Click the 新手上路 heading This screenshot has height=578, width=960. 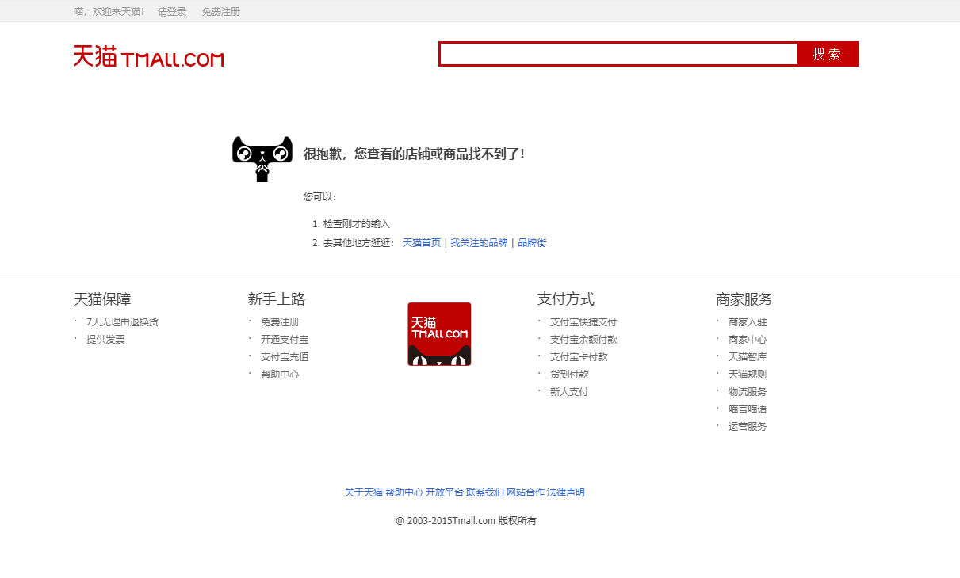(x=277, y=299)
